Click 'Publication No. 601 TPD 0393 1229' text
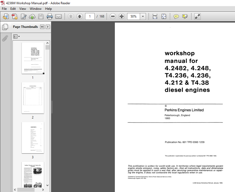Image resolution: width=235 pixels, height=192 pixels. (x=185, y=142)
